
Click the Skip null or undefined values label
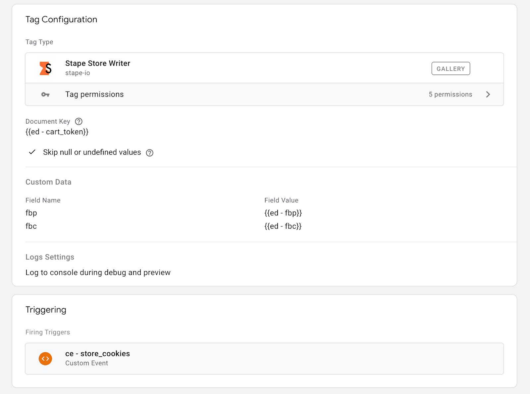click(92, 152)
